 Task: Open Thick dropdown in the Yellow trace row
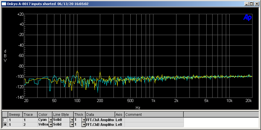pyautogui.click(x=84, y=124)
